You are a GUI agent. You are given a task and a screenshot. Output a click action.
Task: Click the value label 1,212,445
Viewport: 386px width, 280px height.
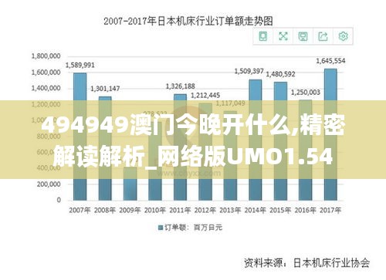coord(205,96)
